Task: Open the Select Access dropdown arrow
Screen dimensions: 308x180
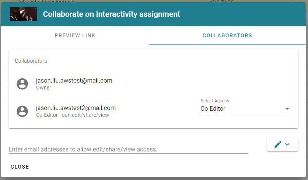Action: tap(287, 109)
